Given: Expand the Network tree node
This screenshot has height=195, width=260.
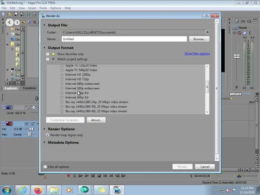Looking at the screenshot, I should (7, 79).
